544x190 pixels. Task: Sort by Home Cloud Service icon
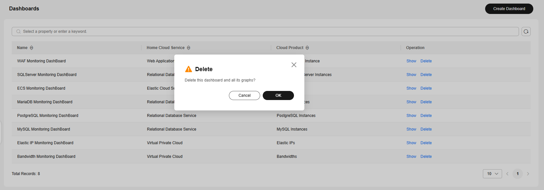(x=189, y=48)
